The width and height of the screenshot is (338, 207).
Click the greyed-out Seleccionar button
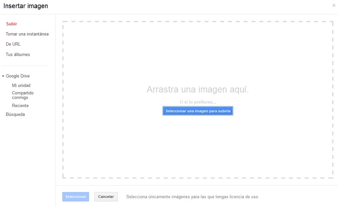[76, 197]
